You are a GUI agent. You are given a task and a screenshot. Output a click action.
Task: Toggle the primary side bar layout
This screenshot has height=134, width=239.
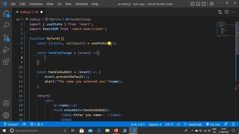pos(193,4)
